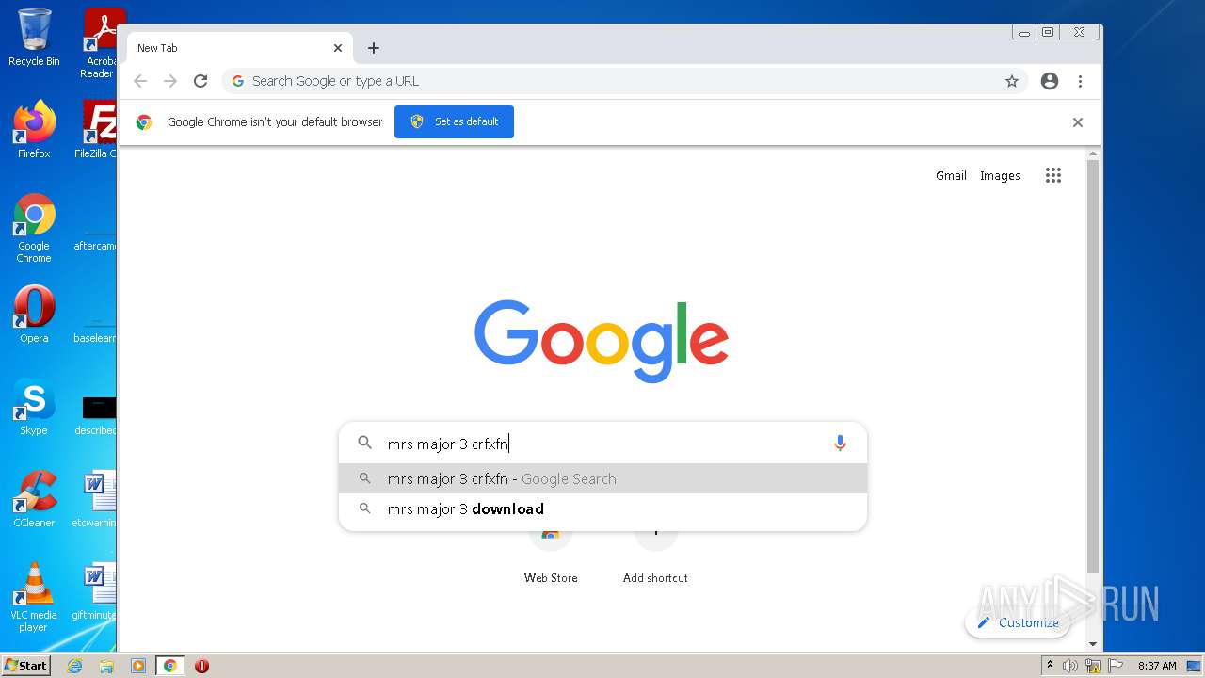1205x678 pixels.
Task: Bookmark this tab with the star icon
Action: (x=1012, y=81)
